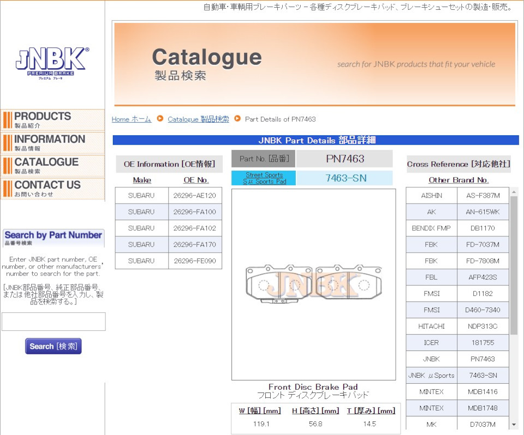Screen dimensions: 524x435
Task: Select FBK number FD-7037M
Action: click(x=483, y=245)
